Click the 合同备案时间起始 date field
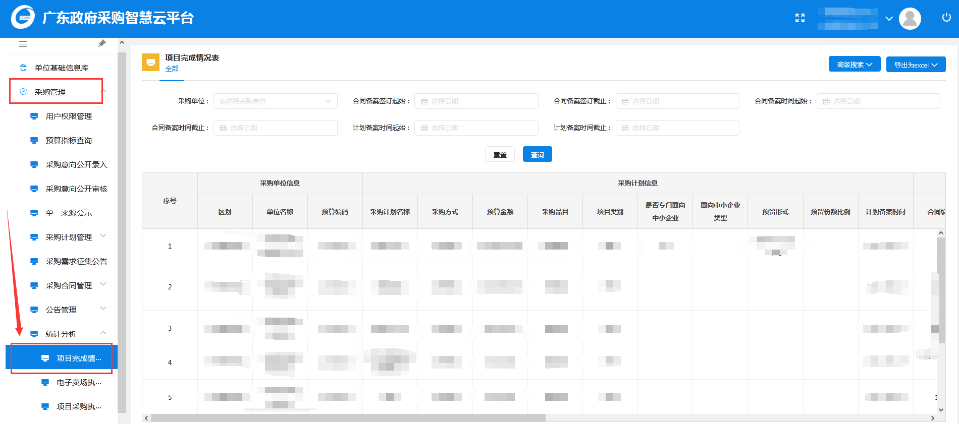Viewport: 959px width, 424px height. (x=878, y=101)
